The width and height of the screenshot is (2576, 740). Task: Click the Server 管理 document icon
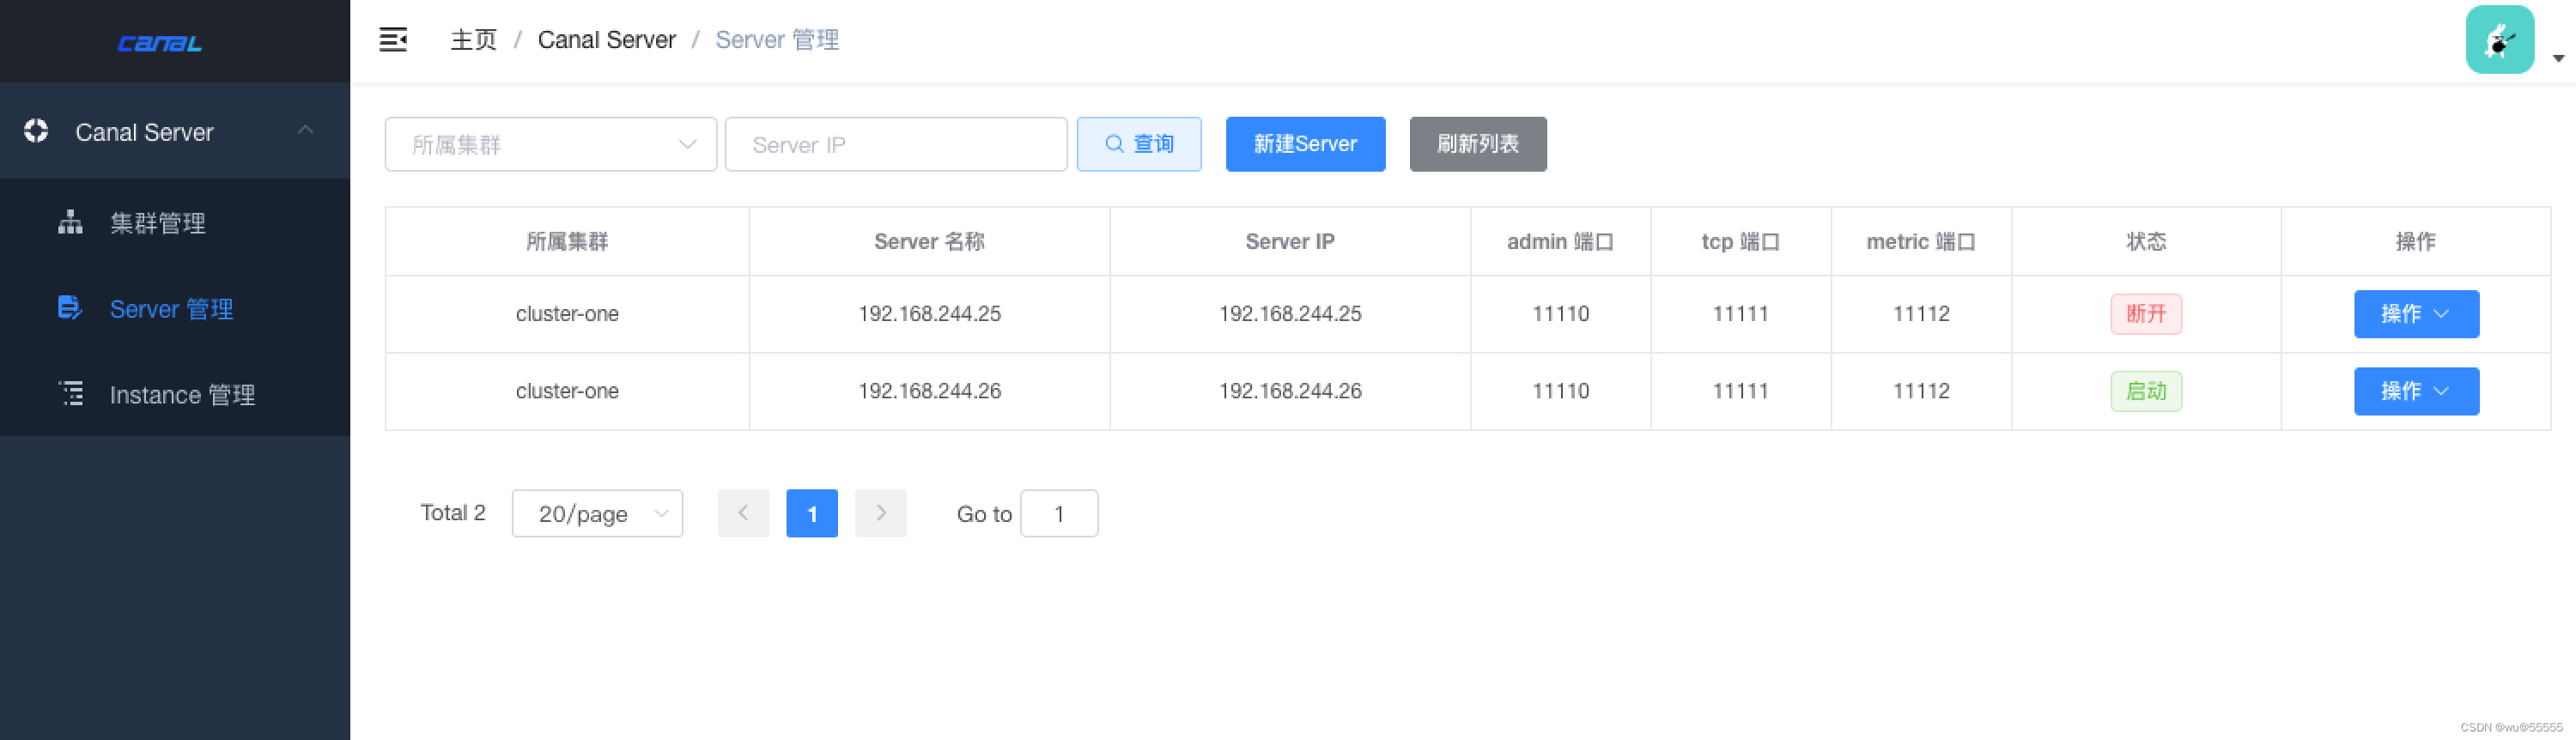click(x=69, y=308)
